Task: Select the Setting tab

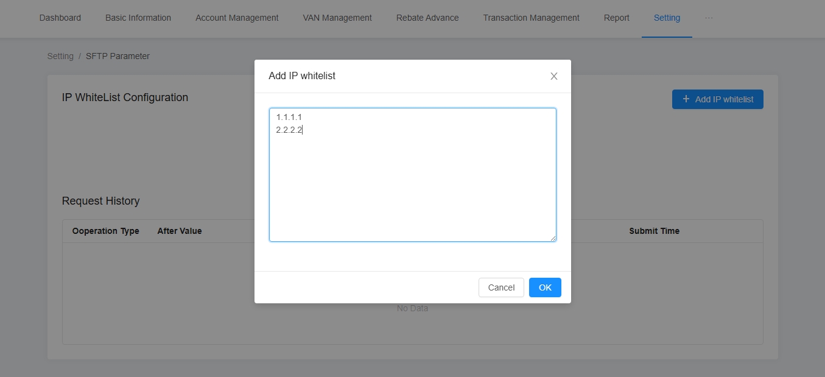Action: coord(667,18)
